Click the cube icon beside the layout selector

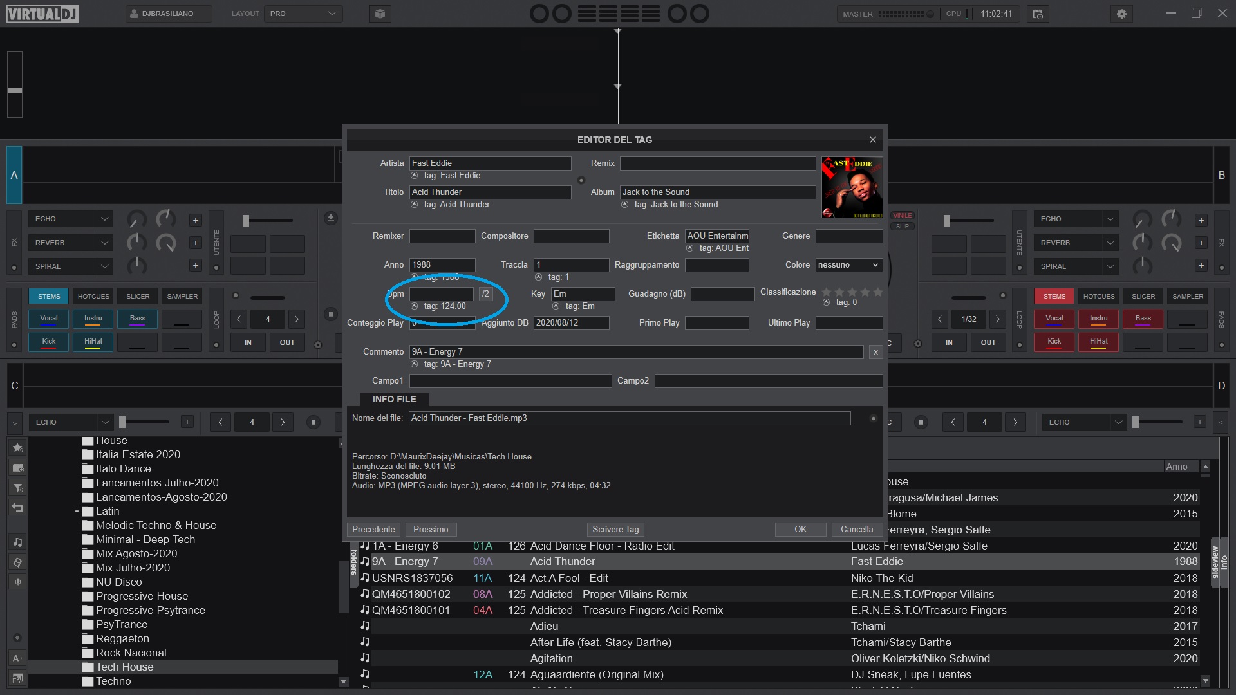tap(380, 14)
